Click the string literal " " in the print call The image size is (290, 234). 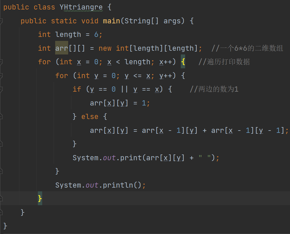point(205,158)
